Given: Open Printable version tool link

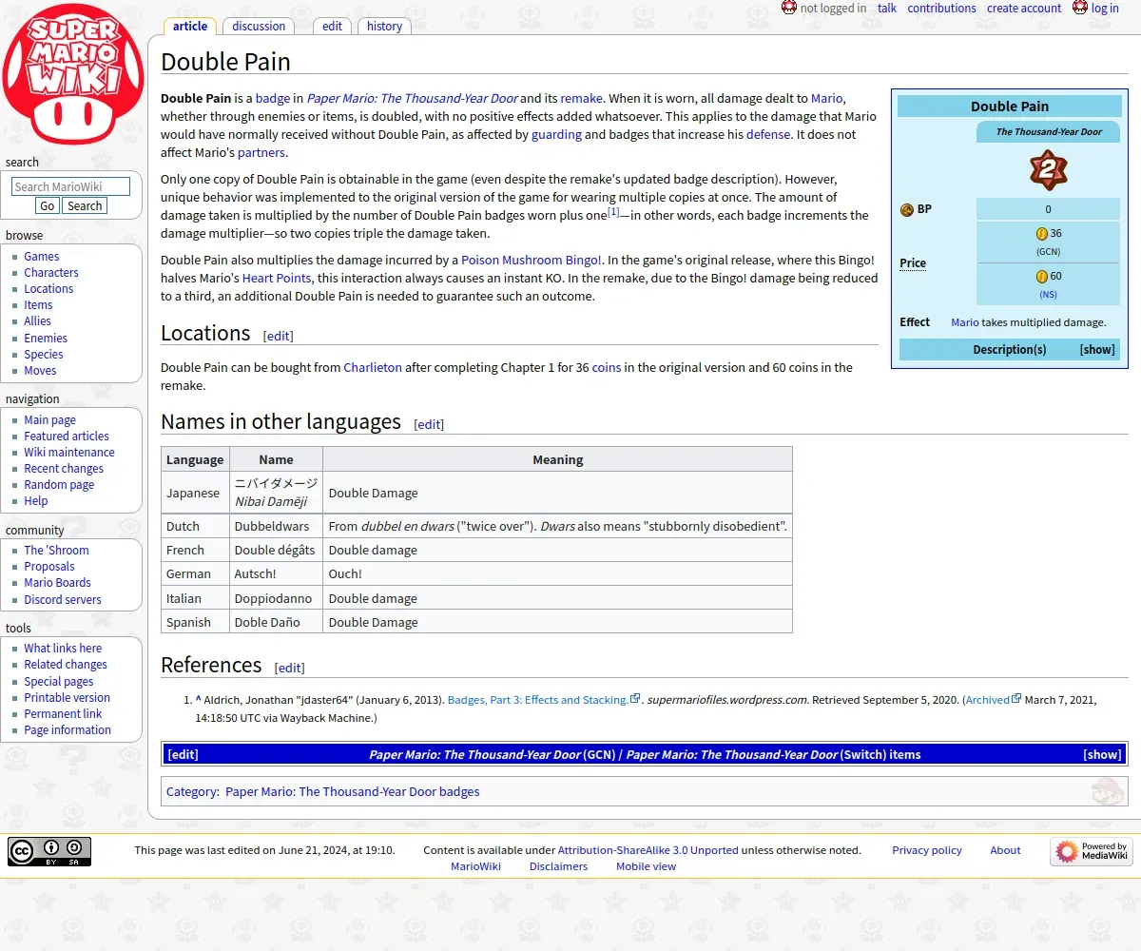Looking at the screenshot, I should [x=67, y=697].
